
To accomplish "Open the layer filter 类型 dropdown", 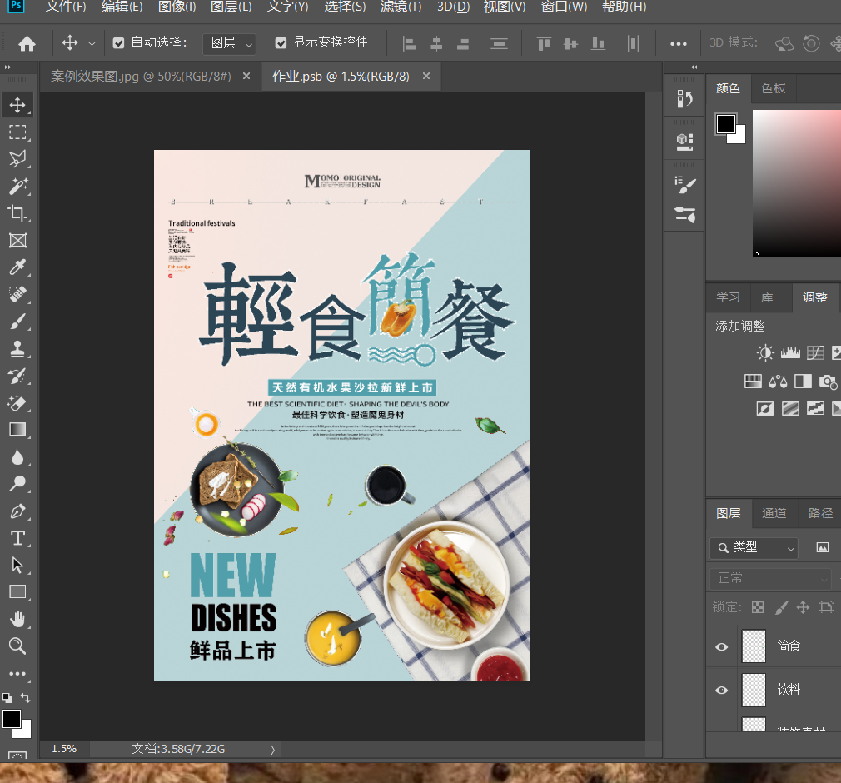I will point(754,547).
